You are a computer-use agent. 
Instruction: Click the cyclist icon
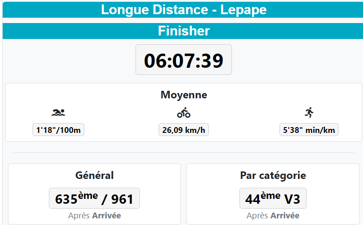click(x=183, y=112)
